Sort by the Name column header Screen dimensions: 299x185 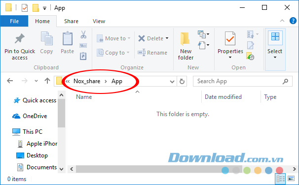tap(84, 97)
